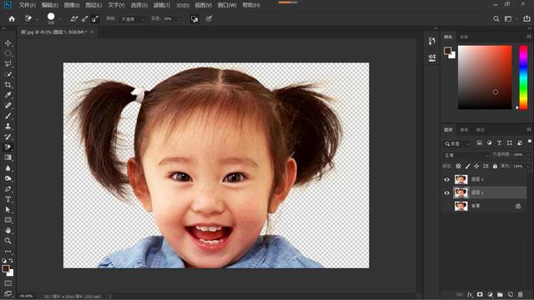Select the Move tool
The width and height of the screenshot is (534, 300).
8,43
